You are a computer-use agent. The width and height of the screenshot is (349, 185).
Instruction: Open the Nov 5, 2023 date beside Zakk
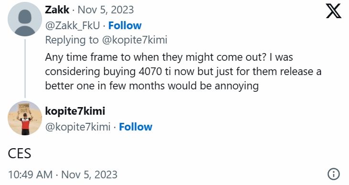pos(106,10)
